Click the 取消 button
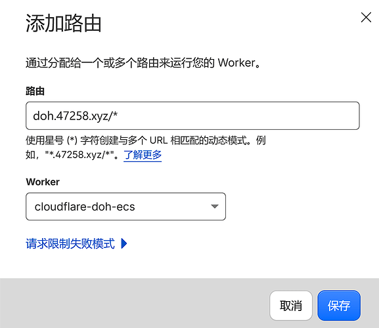The height and width of the screenshot is (328, 379). pos(291,306)
